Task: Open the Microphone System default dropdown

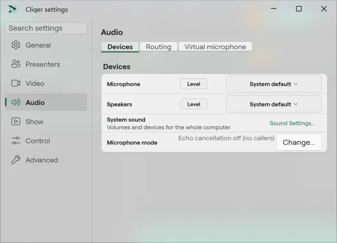Action: [274, 84]
